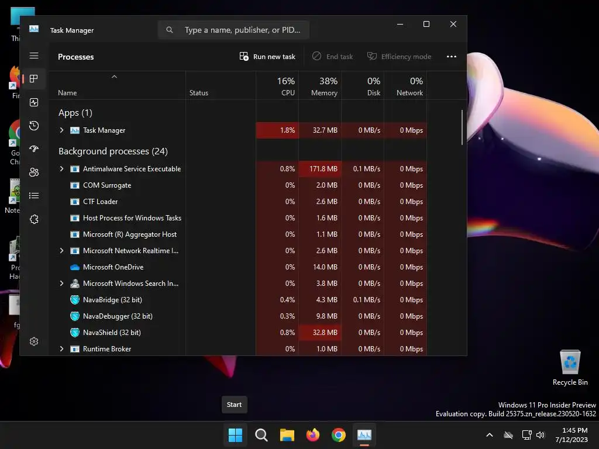Launch Firefox from the taskbar
Image resolution: width=599 pixels, height=449 pixels.
pyautogui.click(x=313, y=435)
